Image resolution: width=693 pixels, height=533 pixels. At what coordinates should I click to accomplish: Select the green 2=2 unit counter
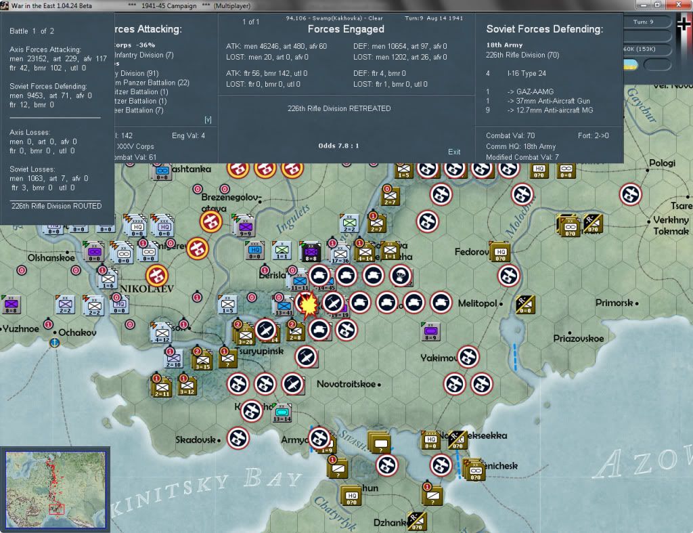point(349,223)
